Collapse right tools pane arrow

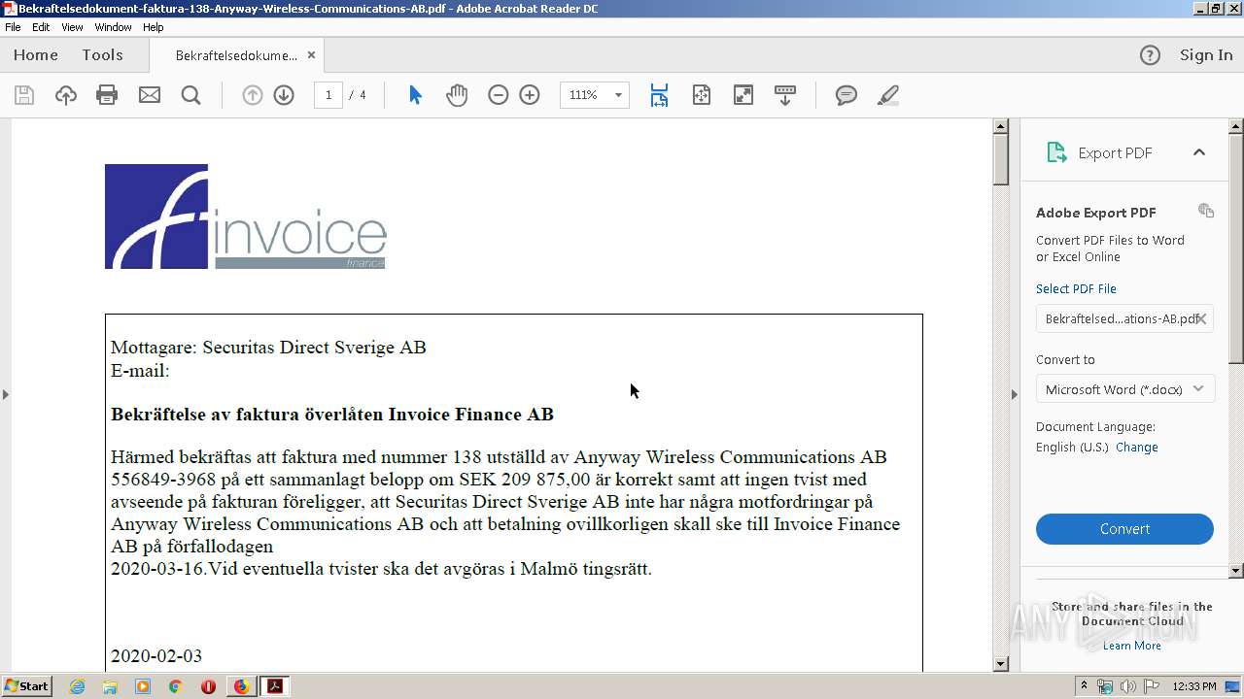tap(1015, 394)
